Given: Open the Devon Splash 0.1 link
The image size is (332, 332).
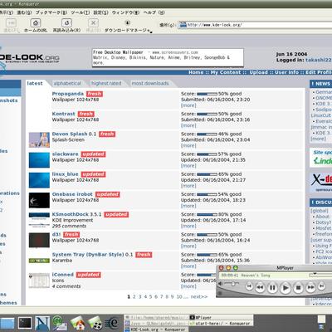Looking at the screenshot, I should (x=74, y=134).
